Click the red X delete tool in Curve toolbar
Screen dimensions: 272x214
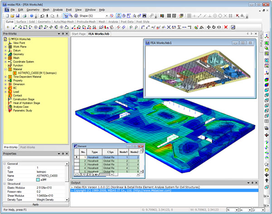pos(226,27)
